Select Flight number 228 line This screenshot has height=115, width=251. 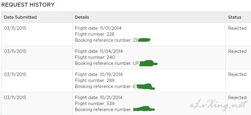click(94, 34)
